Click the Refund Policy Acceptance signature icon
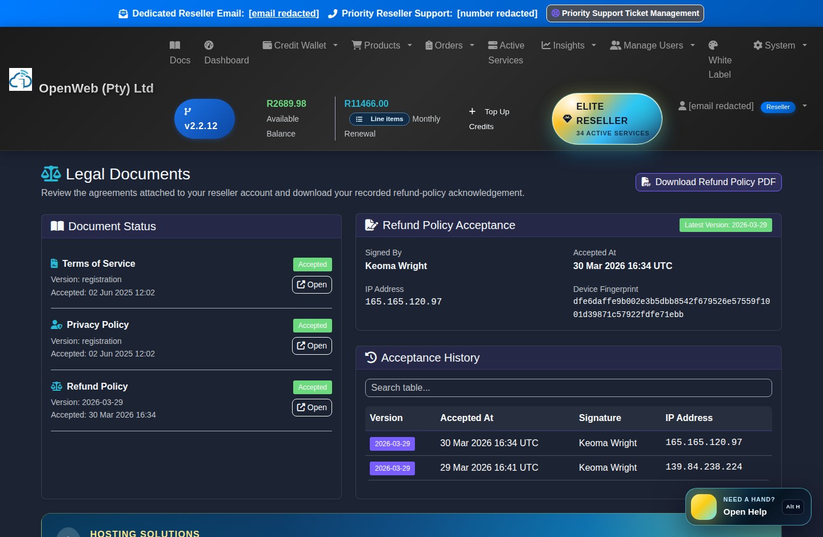Viewport: 823px width, 537px height. point(371,225)
